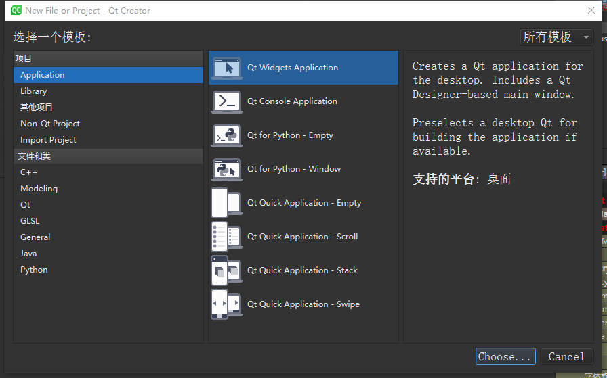Select the Qt file category
Image resolution: width=607 pixels, height=378 pixels.
(108, 205)
